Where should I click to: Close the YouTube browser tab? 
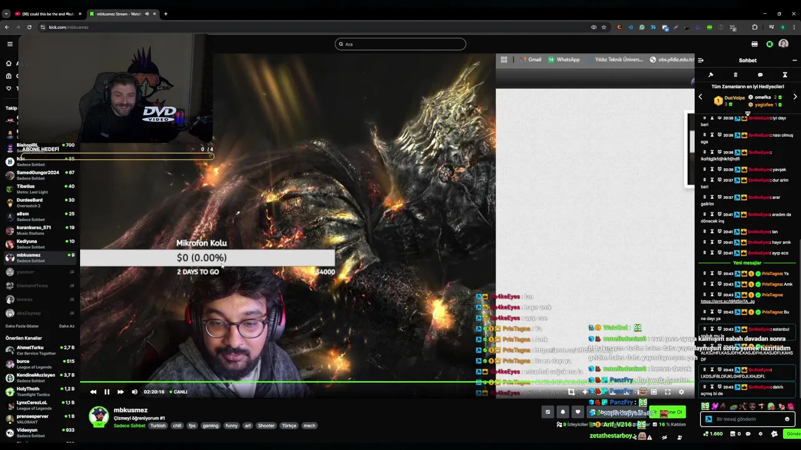pos(79,14)
